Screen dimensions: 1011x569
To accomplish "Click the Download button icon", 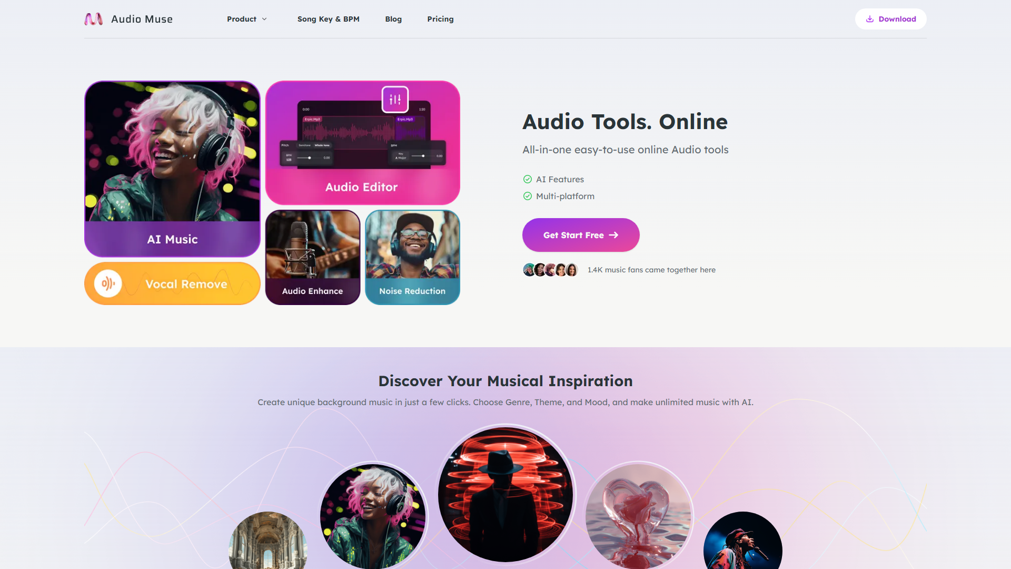I will click(869, 19).
